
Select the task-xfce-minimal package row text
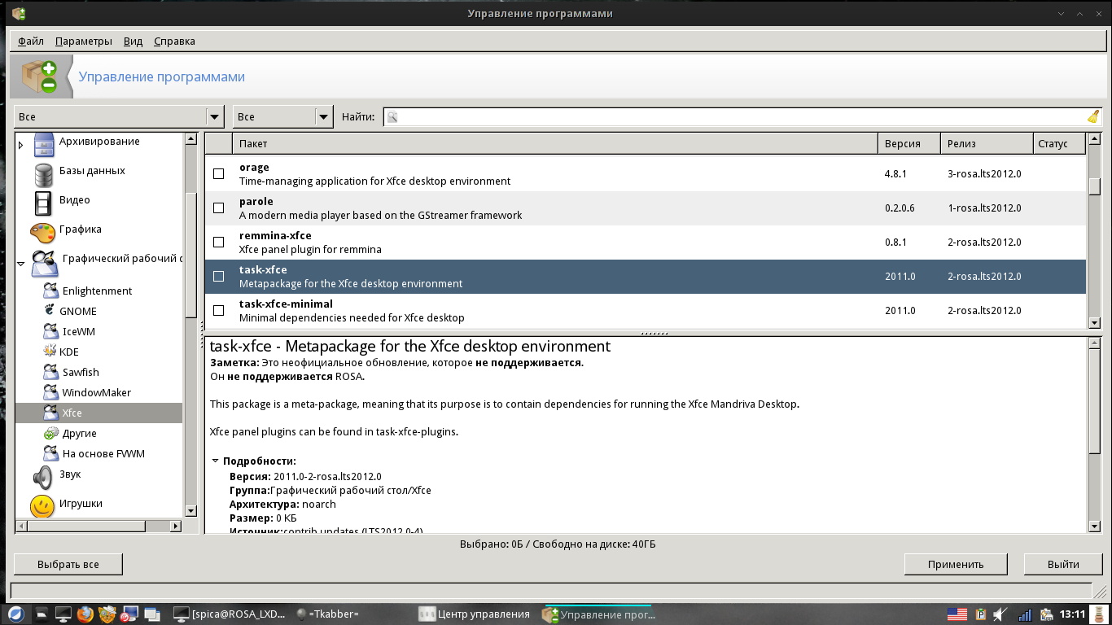click(352, 311)
